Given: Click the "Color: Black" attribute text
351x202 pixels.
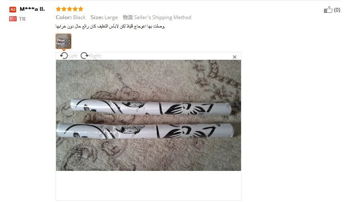Looking at the screenshot, I should [71, 17].
